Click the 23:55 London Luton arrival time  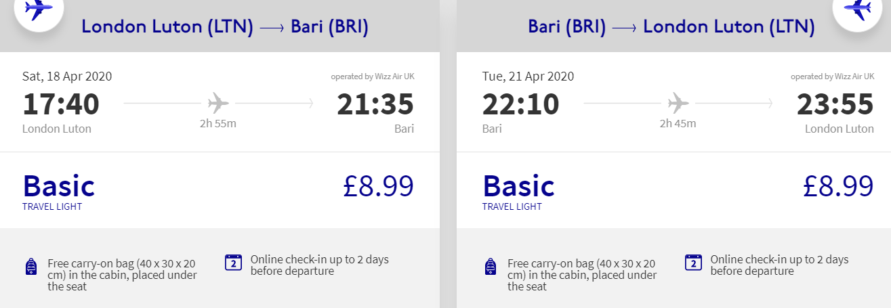835,104
